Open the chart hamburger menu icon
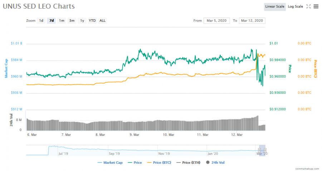322x171 pixels. (x=316, y=6)
